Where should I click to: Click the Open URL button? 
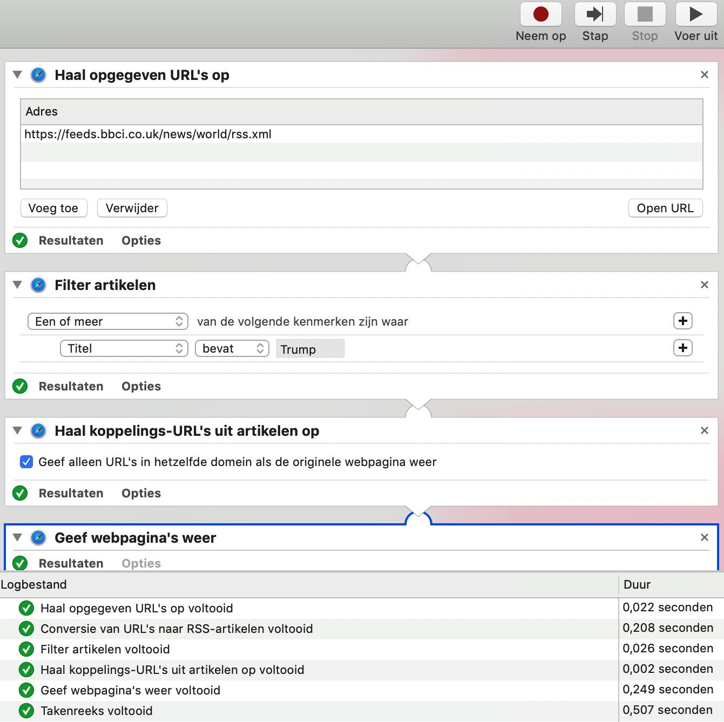[x=665, y=208]
